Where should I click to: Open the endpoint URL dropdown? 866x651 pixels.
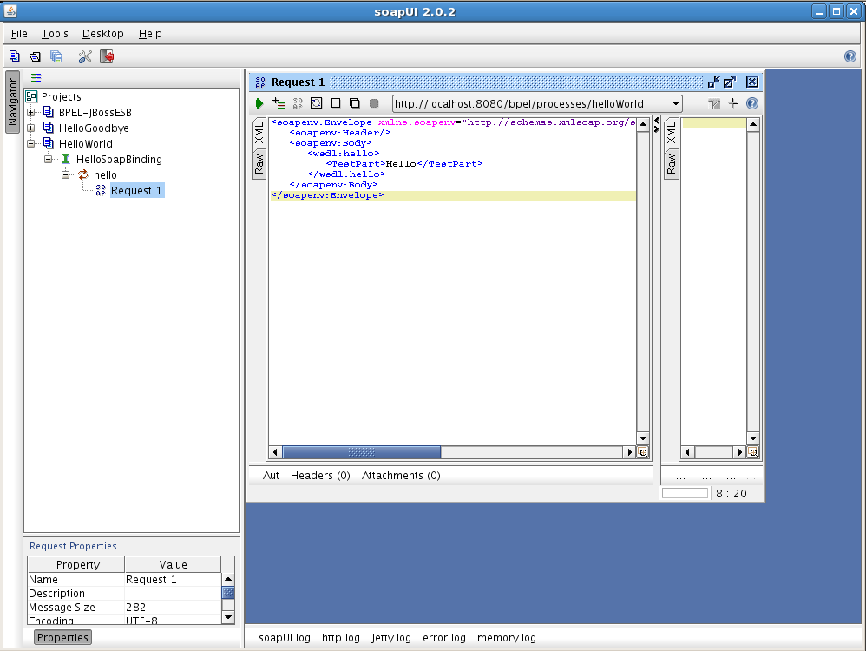click(x=675, y=103)
